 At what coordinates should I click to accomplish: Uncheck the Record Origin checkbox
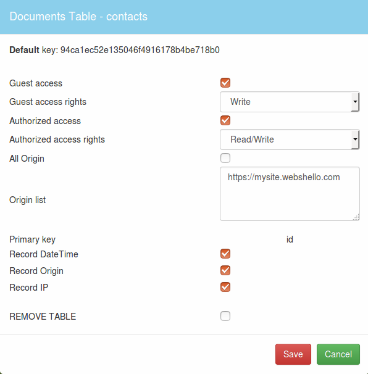tap(225, 270)
